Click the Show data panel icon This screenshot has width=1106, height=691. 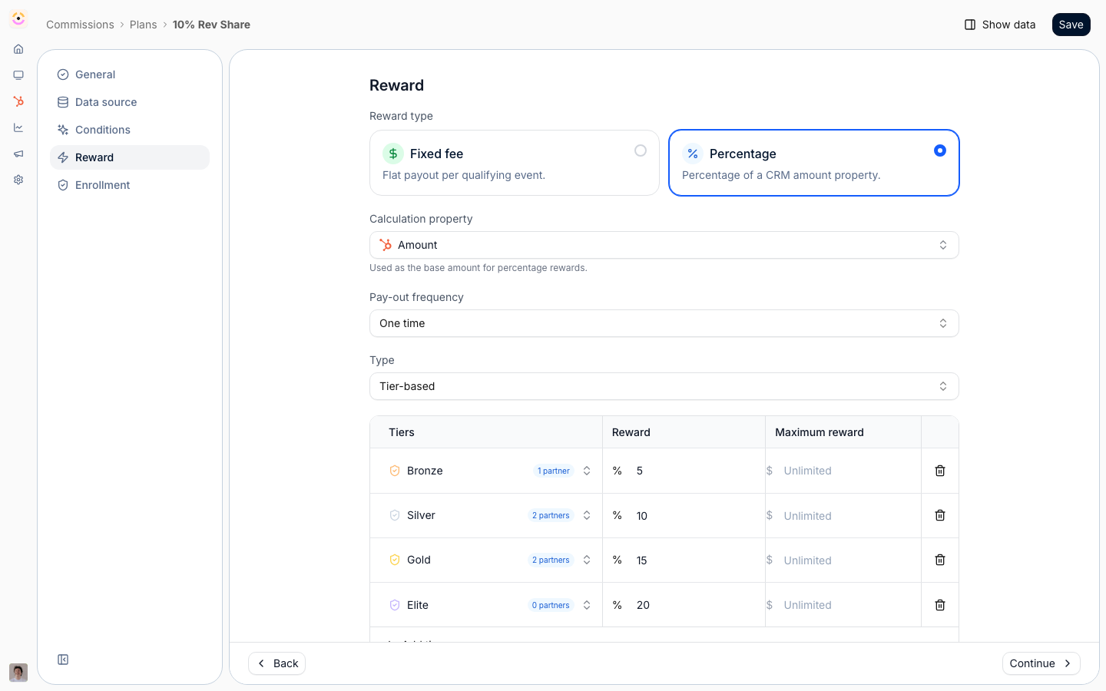(x=970, y=25)
